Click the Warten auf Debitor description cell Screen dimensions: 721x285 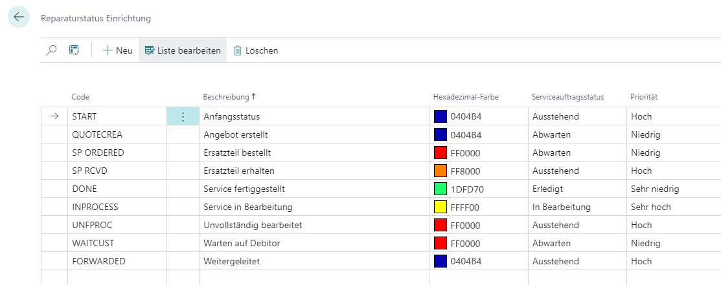(x=314, y=243)
